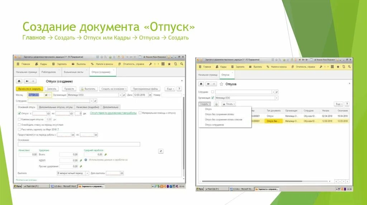Open calendar picker for Дата выплаты

[122, 173]
